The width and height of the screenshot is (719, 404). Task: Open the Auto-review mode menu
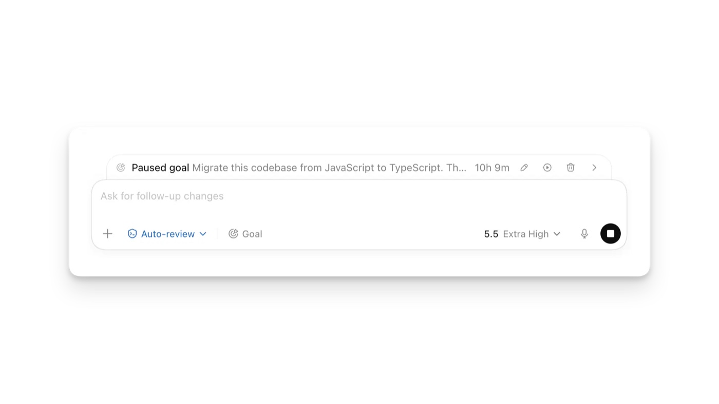tap(167, 234)
